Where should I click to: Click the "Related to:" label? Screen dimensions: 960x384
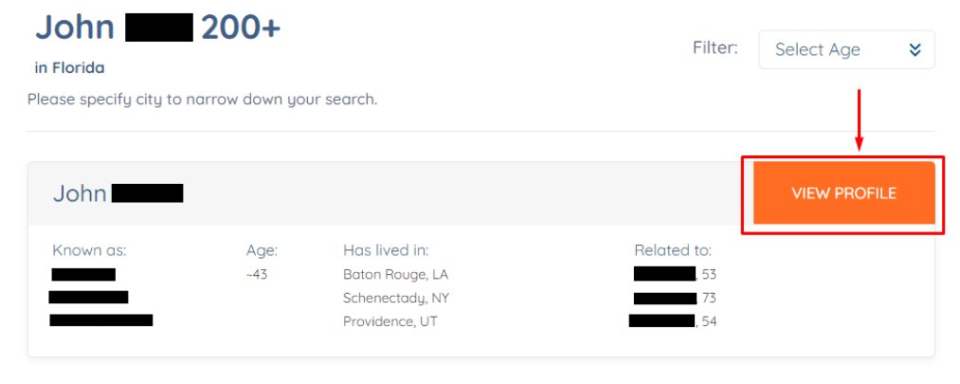(x=673, y=250)
